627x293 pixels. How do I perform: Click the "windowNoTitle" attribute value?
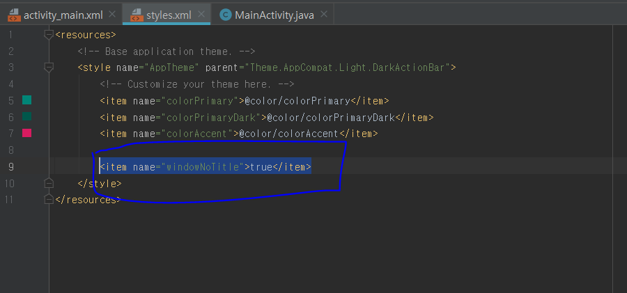[x=203, y=167]
